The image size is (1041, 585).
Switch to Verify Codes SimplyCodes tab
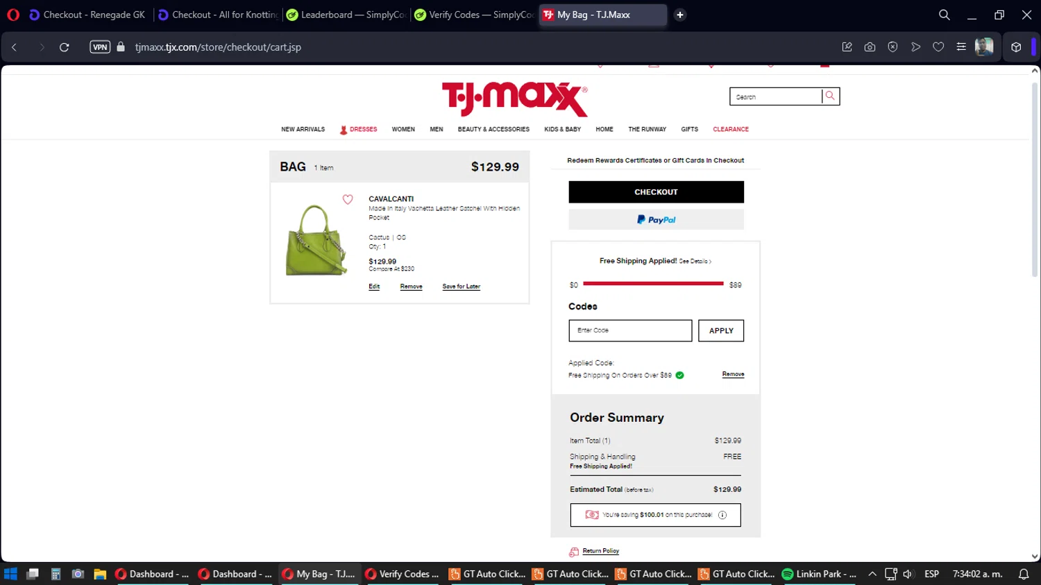(475, 15)
